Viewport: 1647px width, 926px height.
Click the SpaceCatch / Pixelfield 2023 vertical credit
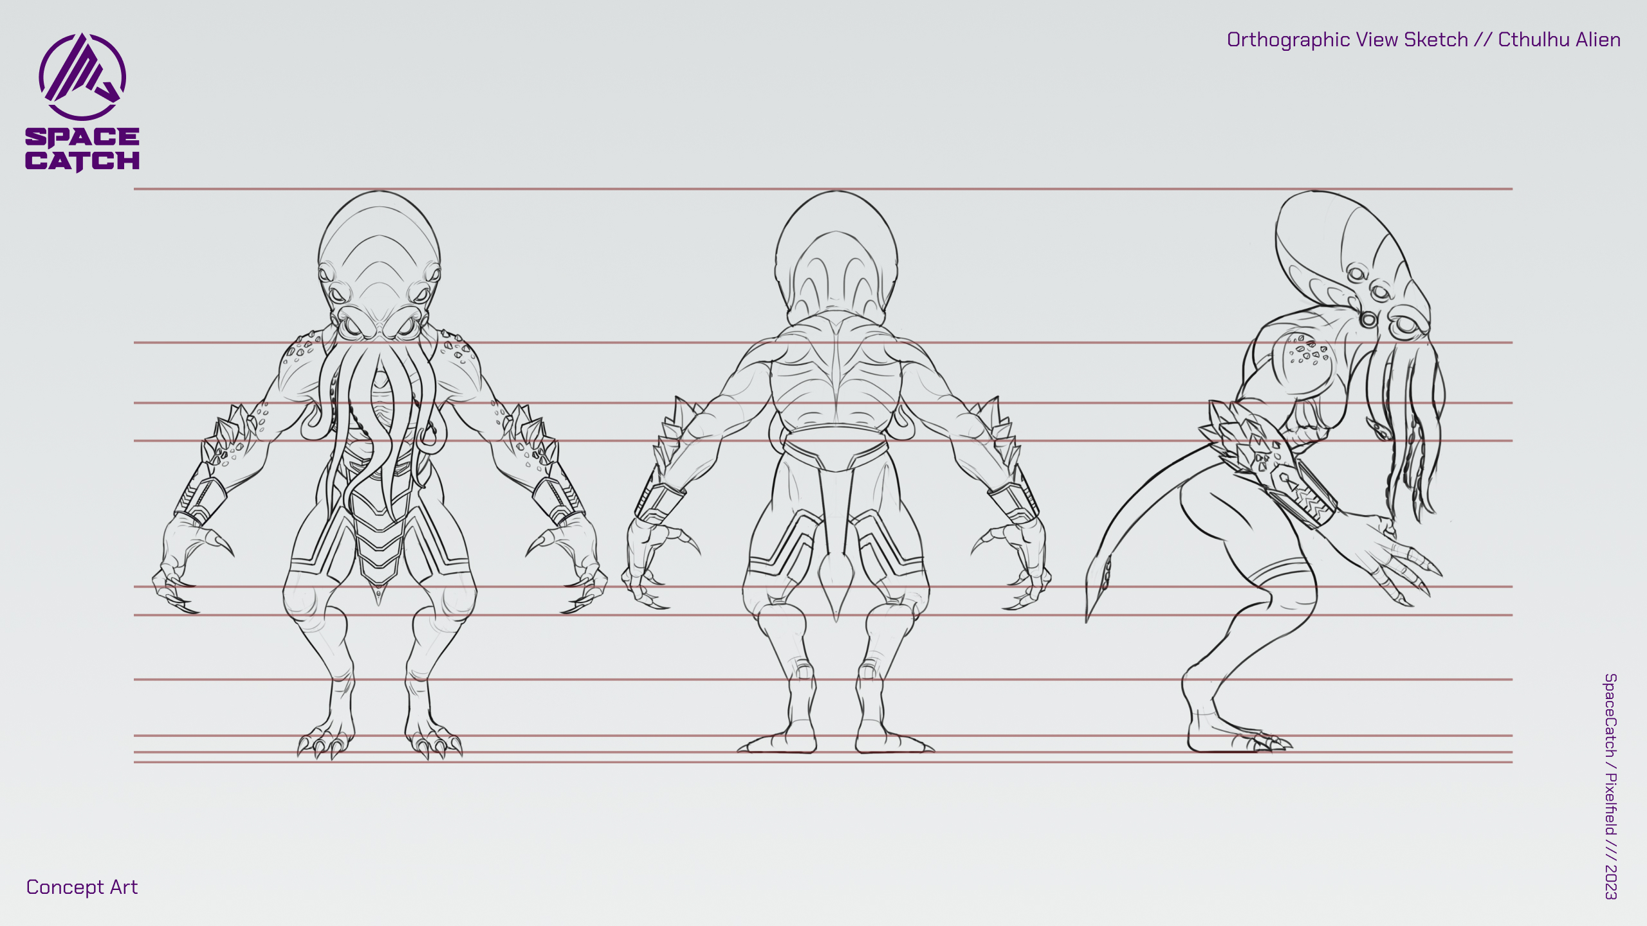pyautogui.click(x=1610, y=786)
